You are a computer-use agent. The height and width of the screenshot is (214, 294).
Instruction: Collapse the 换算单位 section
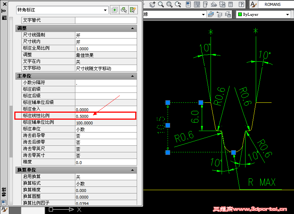(x=133, y=170)
